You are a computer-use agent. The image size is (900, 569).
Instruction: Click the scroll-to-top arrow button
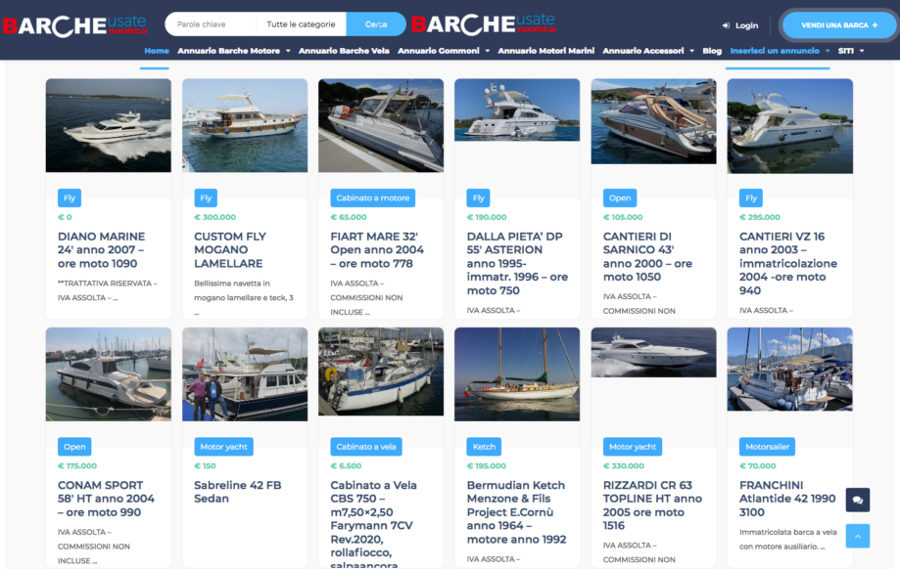click(x=857, y=536)
